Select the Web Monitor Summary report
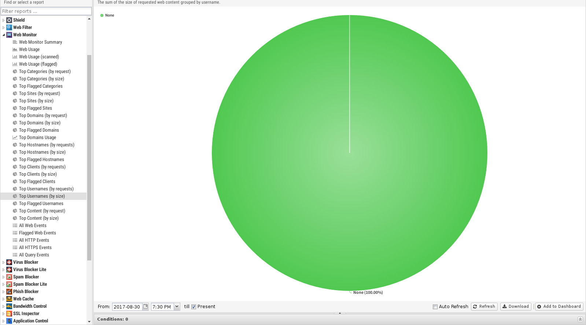586x325 pixels. pyautogui.click(x=40, y=42)
